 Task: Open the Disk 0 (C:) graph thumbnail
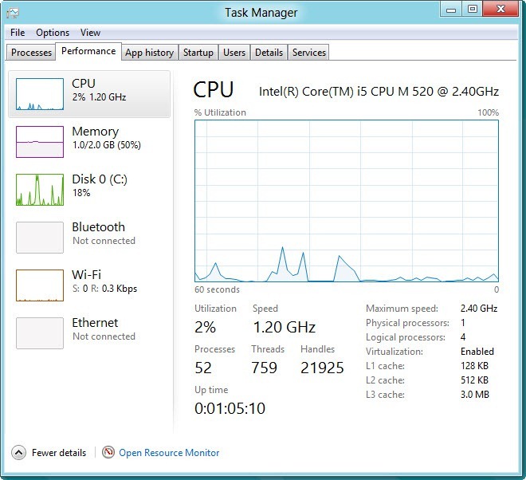click(x=39, y=190)
